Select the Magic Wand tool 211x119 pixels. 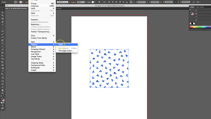coord(3,15)
